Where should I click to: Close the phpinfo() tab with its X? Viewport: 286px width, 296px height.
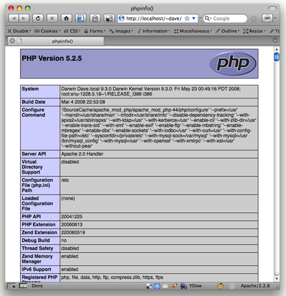pos(12,41)
